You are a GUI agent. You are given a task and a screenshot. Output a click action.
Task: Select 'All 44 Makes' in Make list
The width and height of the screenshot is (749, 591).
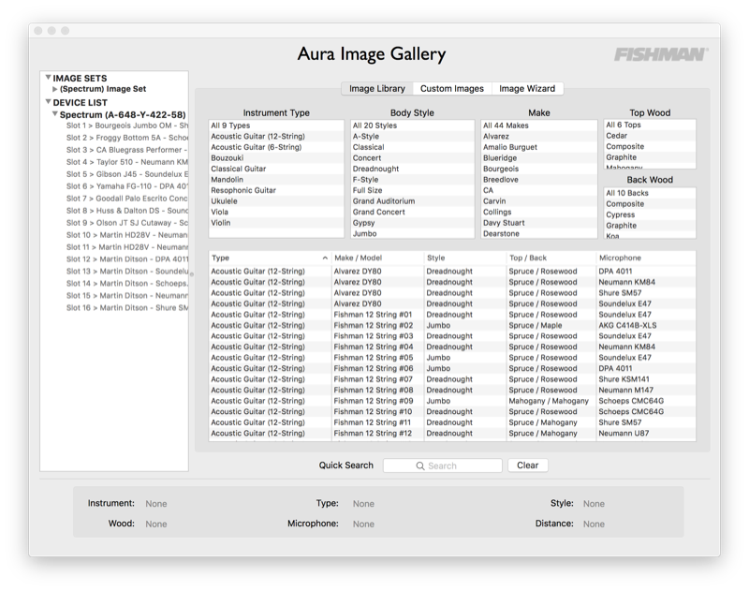pyautogui.click(x=539, y=126)
